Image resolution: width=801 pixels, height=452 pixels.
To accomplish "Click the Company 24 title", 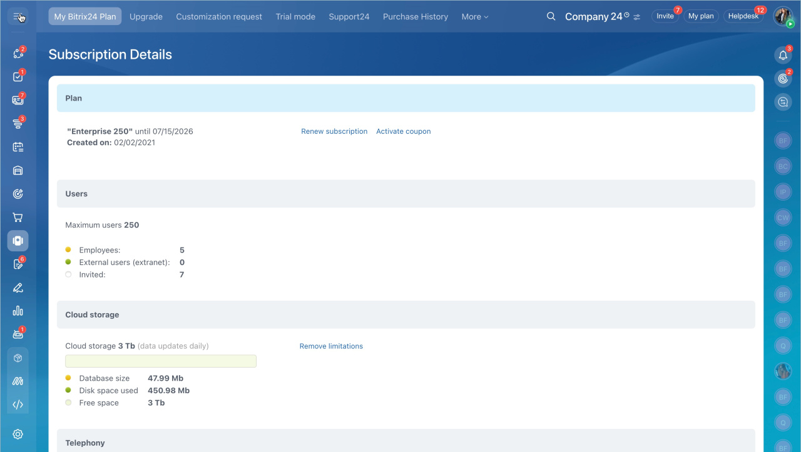I will pyautogui.click(x=593, y=17).
